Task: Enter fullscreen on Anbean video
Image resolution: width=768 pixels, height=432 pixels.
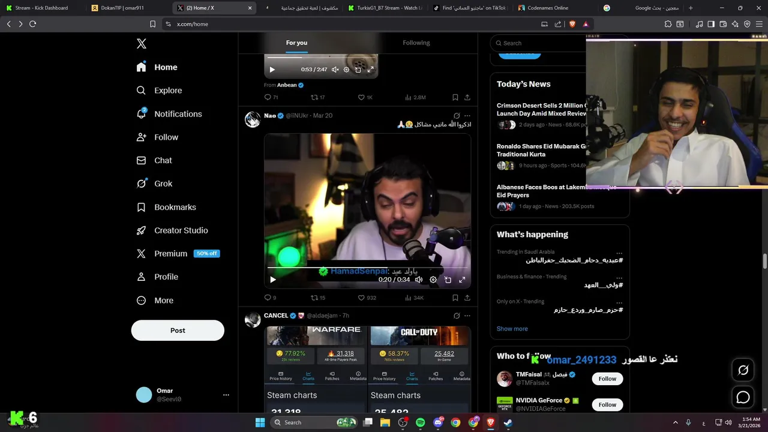Action: click(370, 70)
